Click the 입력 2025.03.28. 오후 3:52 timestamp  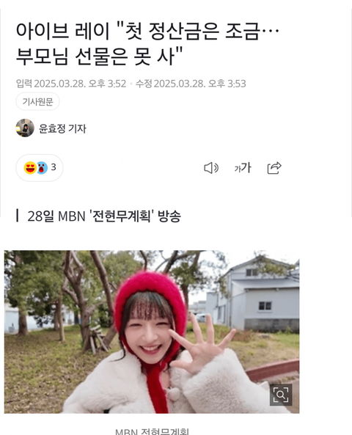(71, 84)
